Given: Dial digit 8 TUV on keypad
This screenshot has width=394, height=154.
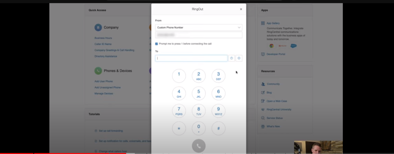Looking at the screenshot, I should [199, 111].
